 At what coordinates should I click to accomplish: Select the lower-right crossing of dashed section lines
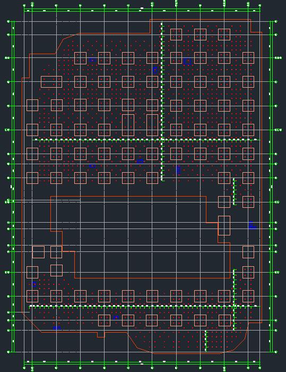click(x=234, y=306)
